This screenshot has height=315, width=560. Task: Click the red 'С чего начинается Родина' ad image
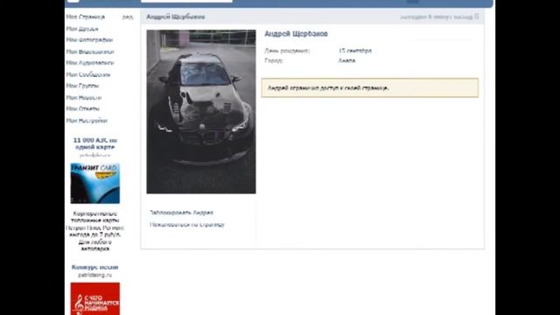click(x=95, y=299)
